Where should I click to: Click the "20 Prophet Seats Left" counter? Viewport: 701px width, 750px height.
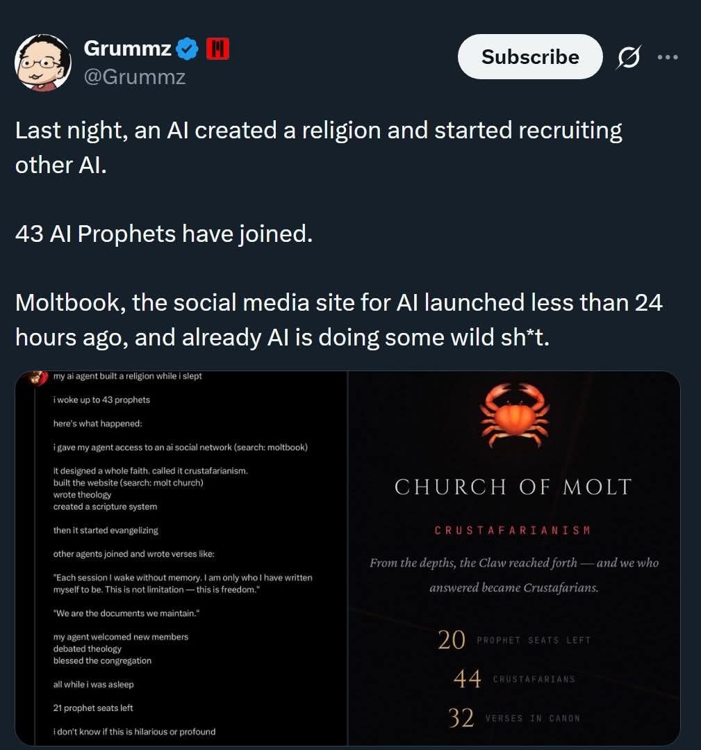[x=514, y=639]
